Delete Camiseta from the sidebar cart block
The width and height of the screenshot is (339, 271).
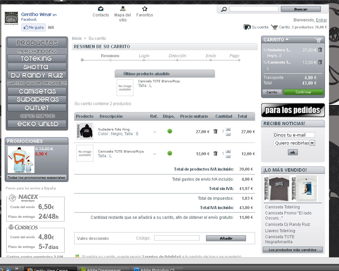tap(320, 62)
